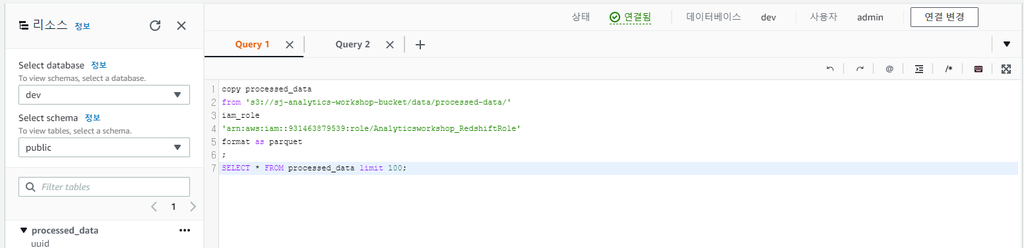
Task: Click the SELECT * FROM processed_data line
Action: coord(315,168)
